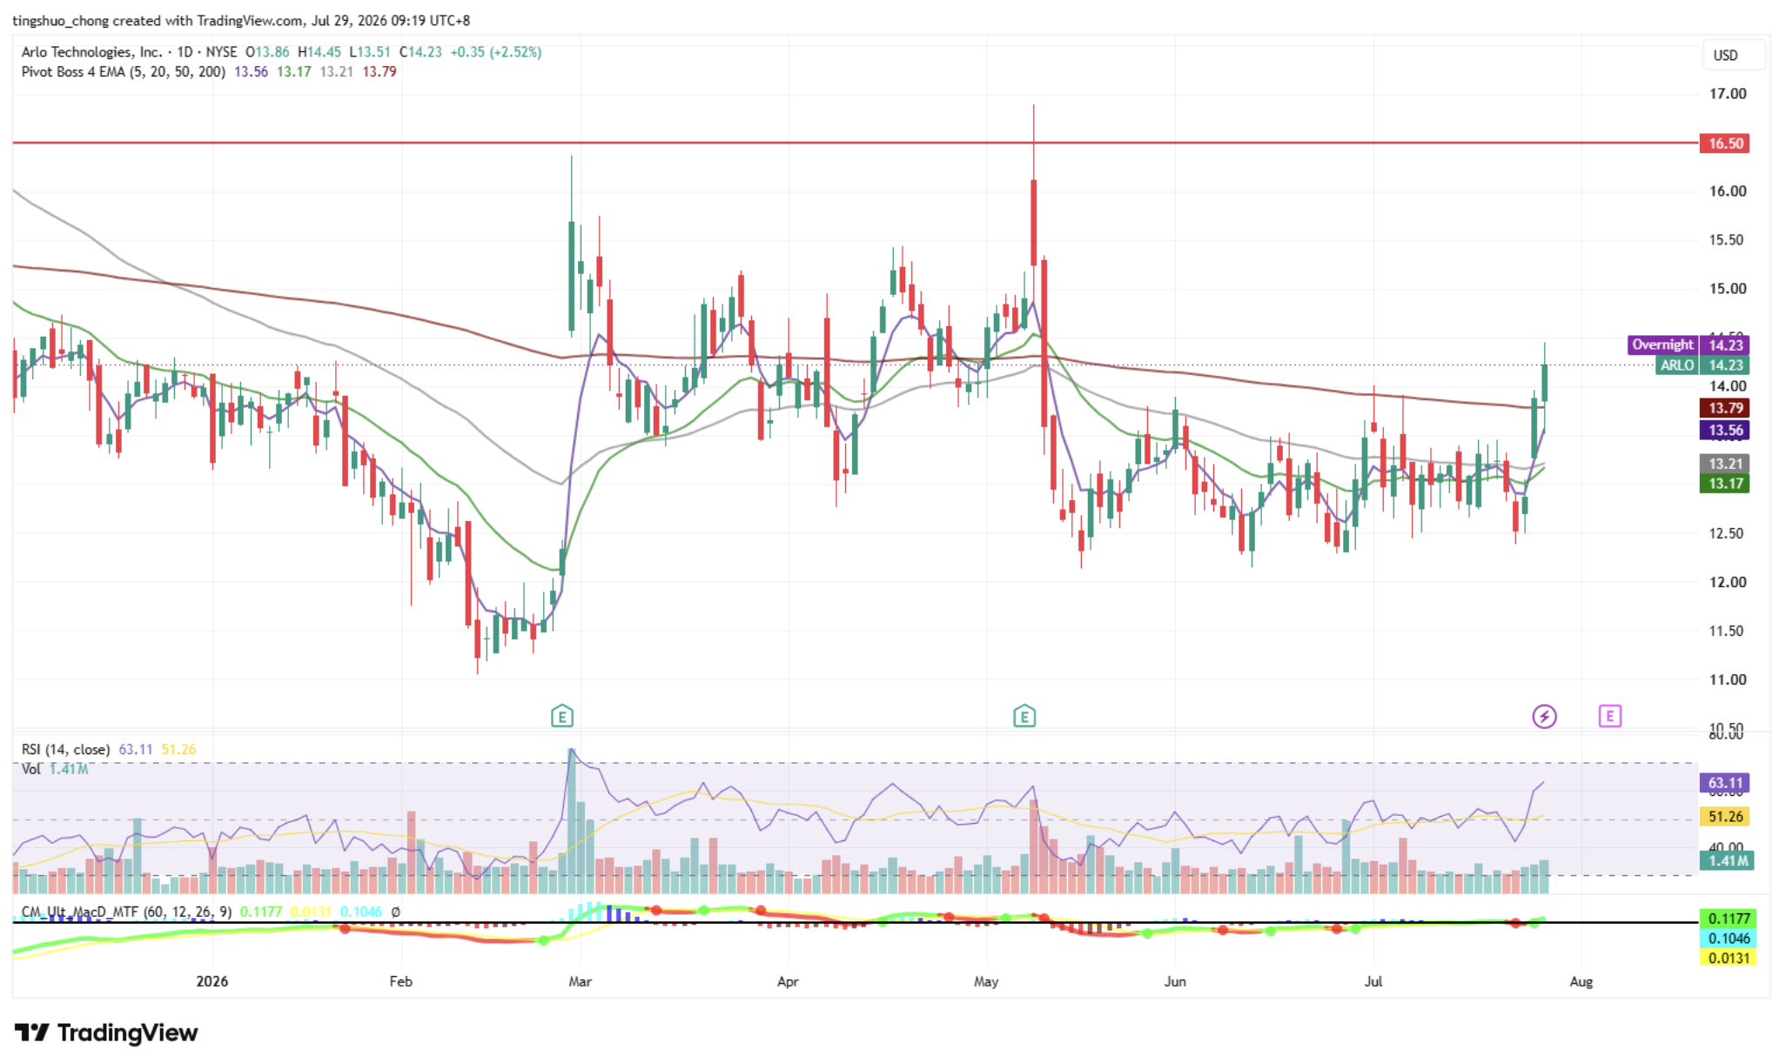The width and height of the screenshot is (1786, 1063).
Task: Click the pink upcoming earnings E marker
Action: pyautogui.click(x=1609, y=716)
